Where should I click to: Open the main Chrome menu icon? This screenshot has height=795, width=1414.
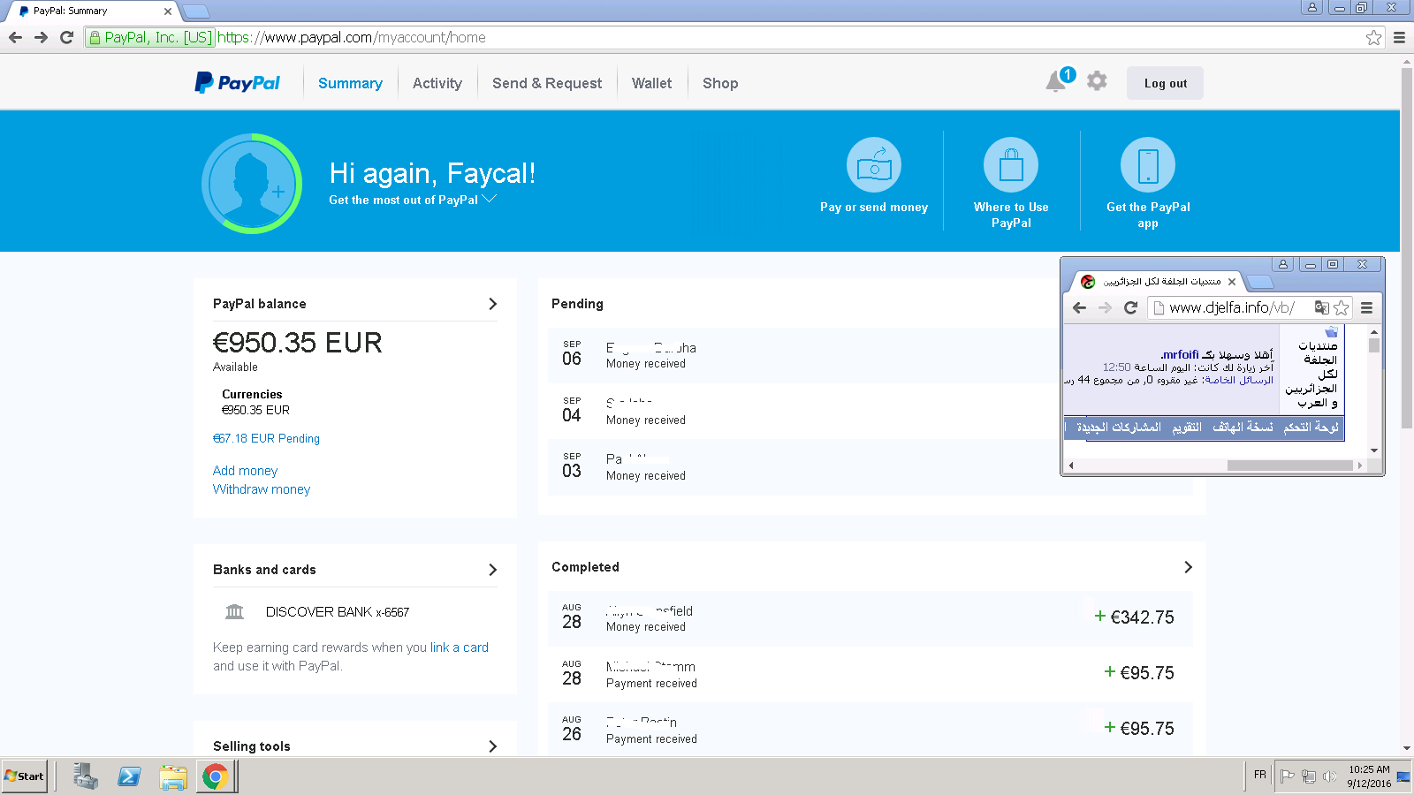[1399, 37]
